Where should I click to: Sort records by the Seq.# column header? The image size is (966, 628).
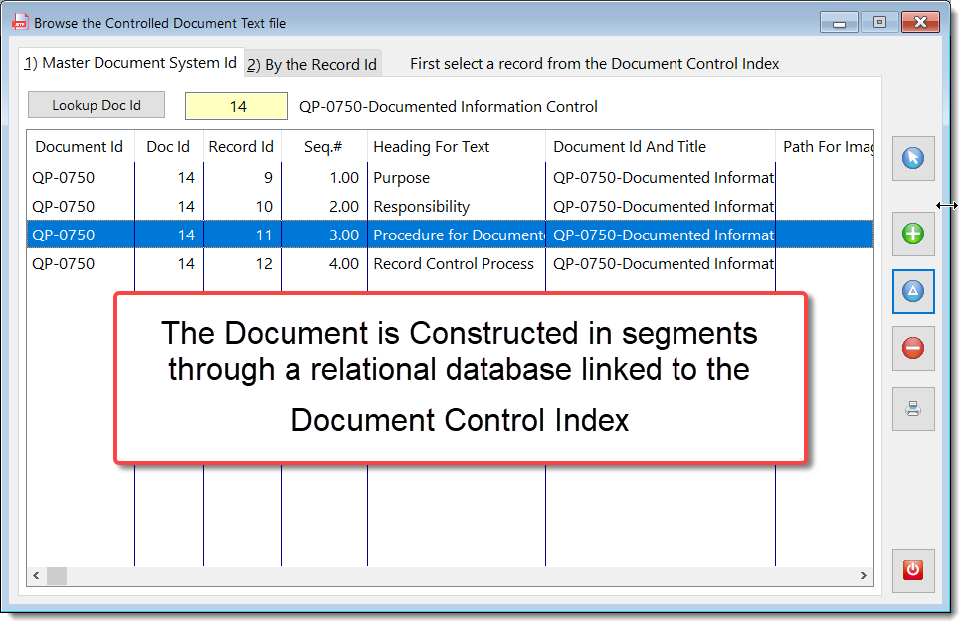coord(322,146)
